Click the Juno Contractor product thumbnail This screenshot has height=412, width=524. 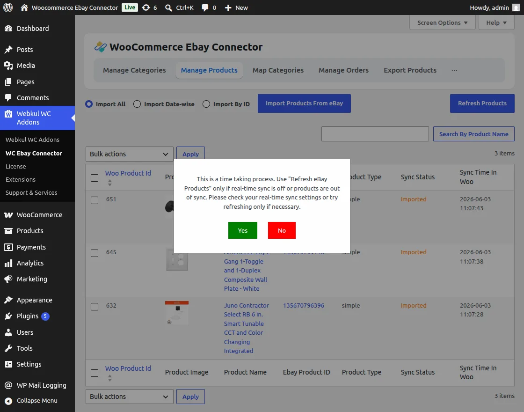coord(177,313)
